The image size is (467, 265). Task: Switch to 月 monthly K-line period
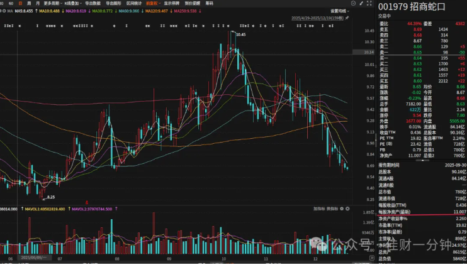point(38,3)
